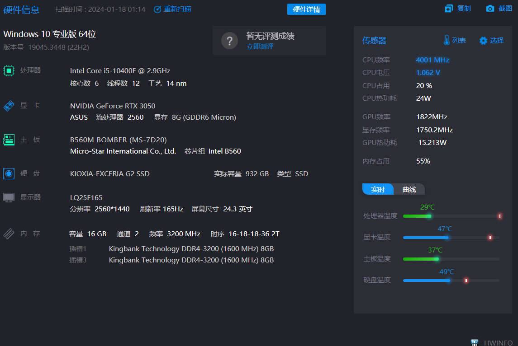The height and width of the screenshot is (346, 518).
Task: Click the 165Hz refresh rate value
Action: click(173, 209)
